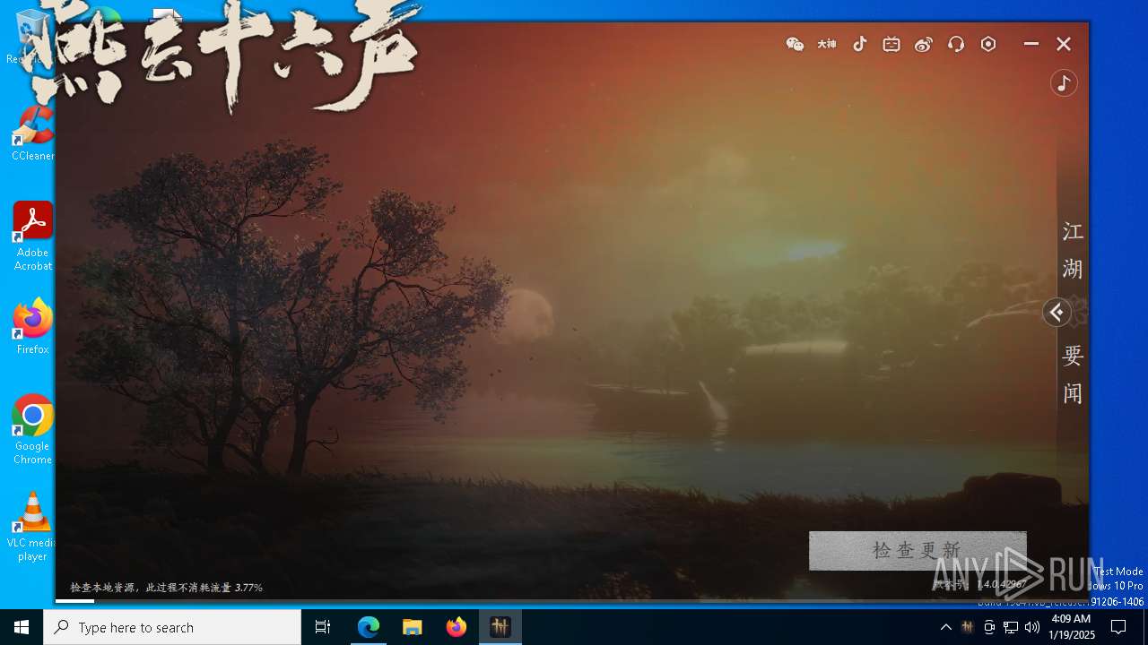
Task: Select the game launcher taskbar button
Action: point(500,627)
